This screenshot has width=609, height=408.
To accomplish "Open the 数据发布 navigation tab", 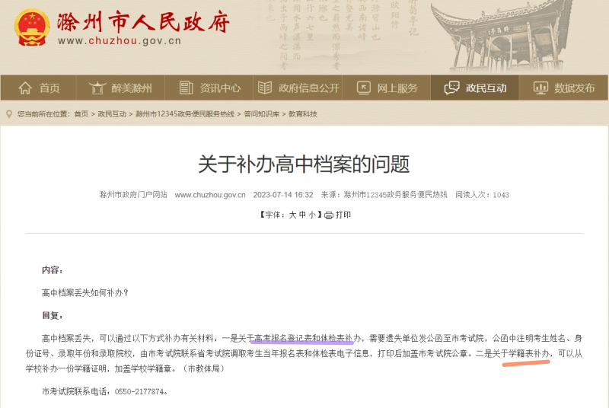I will tap(563, 88).
